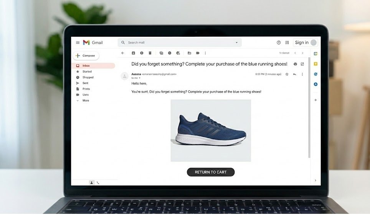Click the email vertical scrollbar

tap(309, 107)
